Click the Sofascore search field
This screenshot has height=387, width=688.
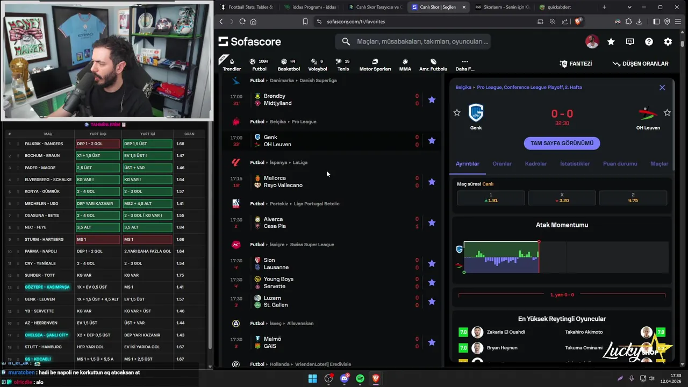point(412,41)
